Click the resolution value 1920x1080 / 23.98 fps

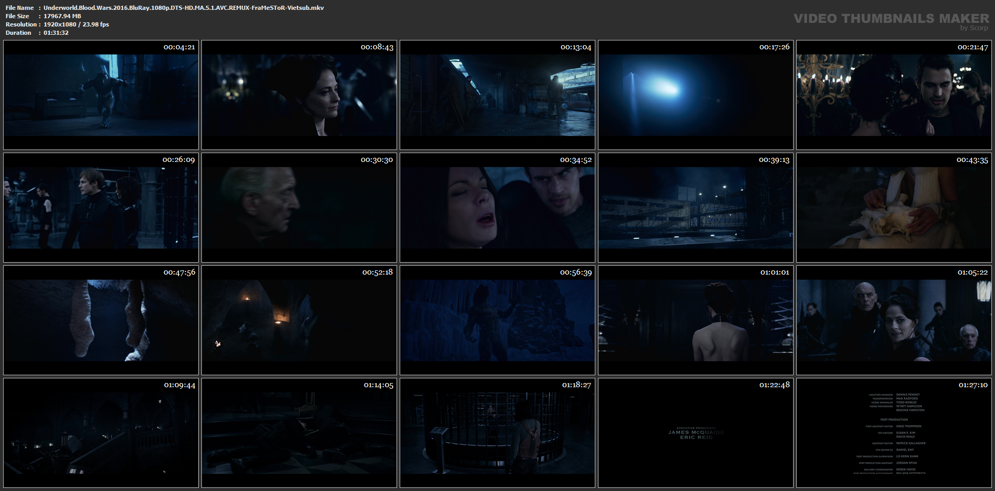point(76,24)
